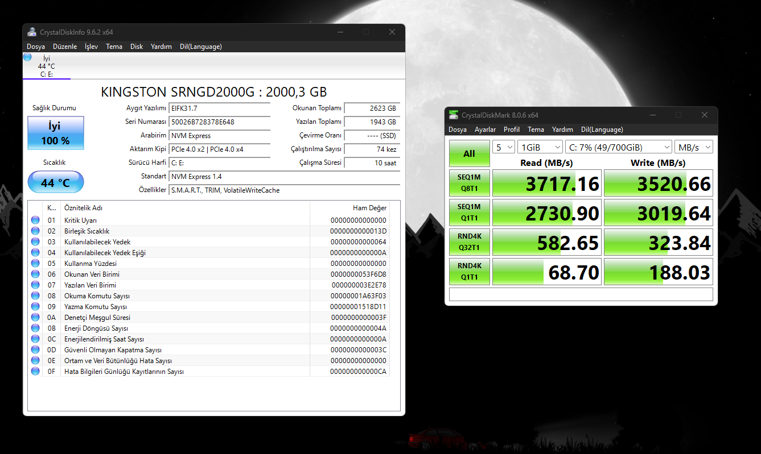Click the Okunan Toplamı value 2623 GB
Viewport: 761px width, 454px height.
pyautogui.click(x=372, y=108)
